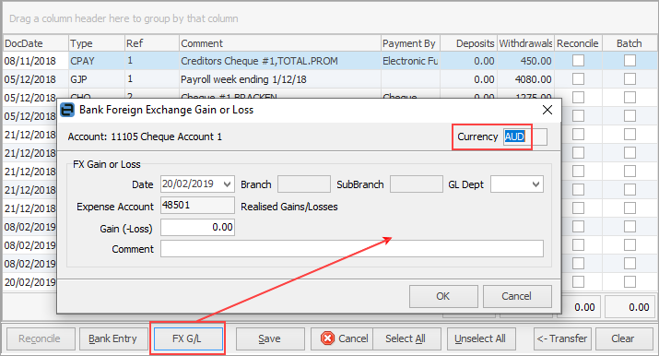Expand the GL Dept combo box

tap(535, 184)
